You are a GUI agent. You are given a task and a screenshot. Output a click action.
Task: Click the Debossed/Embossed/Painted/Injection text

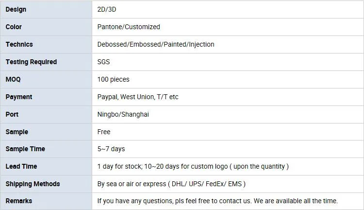156,44
